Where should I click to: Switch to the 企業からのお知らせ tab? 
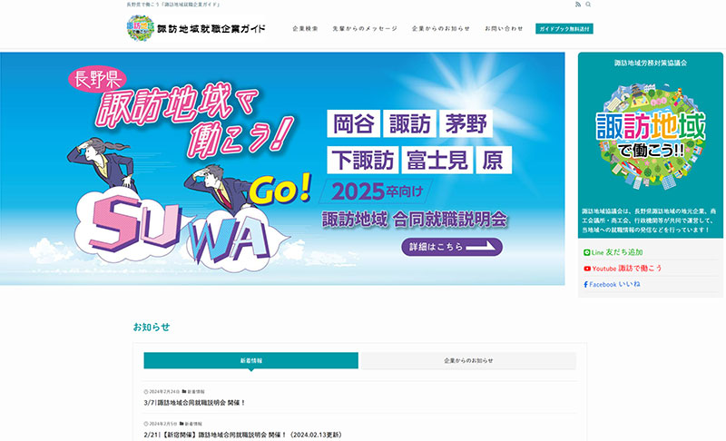point(468,360)
